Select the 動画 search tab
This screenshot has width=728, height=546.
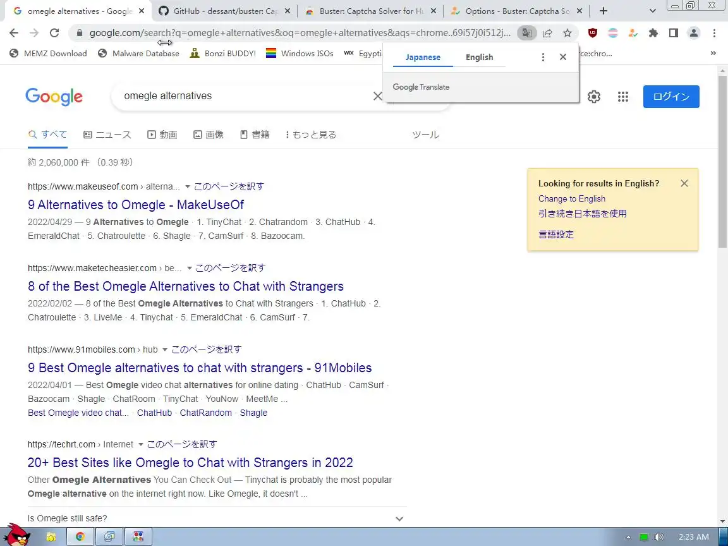coord(162,135)
